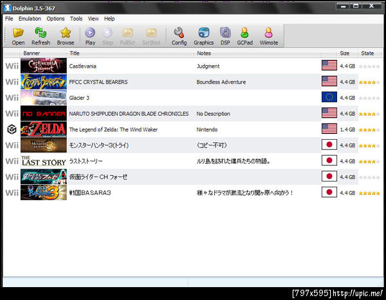Image resolution: width=386 pixels, height=300 pixels.
Task: Click the Wii platform icon for Castlevania
Action: [12, 66]
